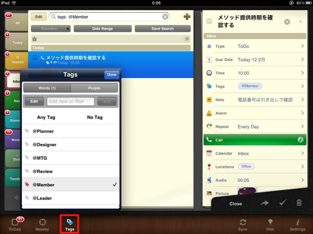Deselect the checked @Member tag
Viewport: 313px width, 234px height.
point(70,185)
